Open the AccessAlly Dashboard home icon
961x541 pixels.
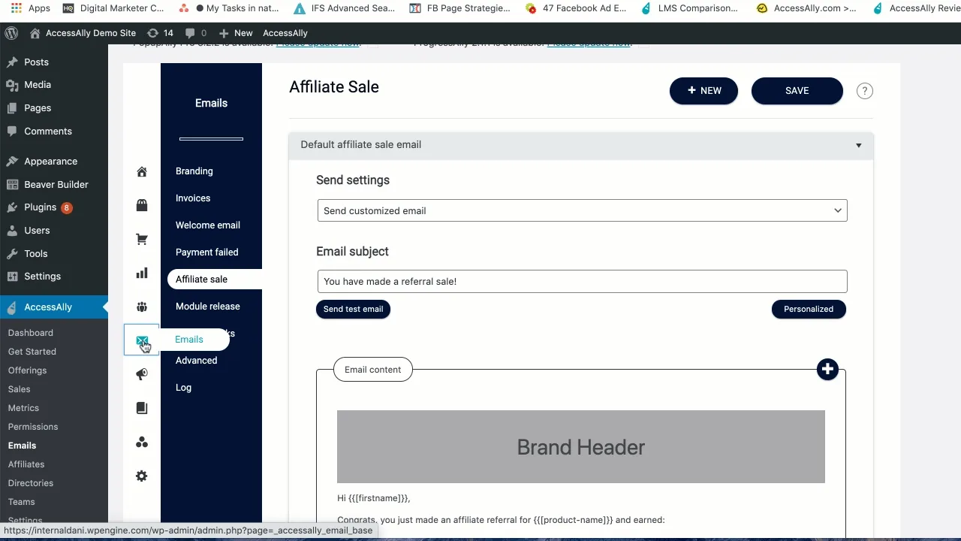pos(142,171)
